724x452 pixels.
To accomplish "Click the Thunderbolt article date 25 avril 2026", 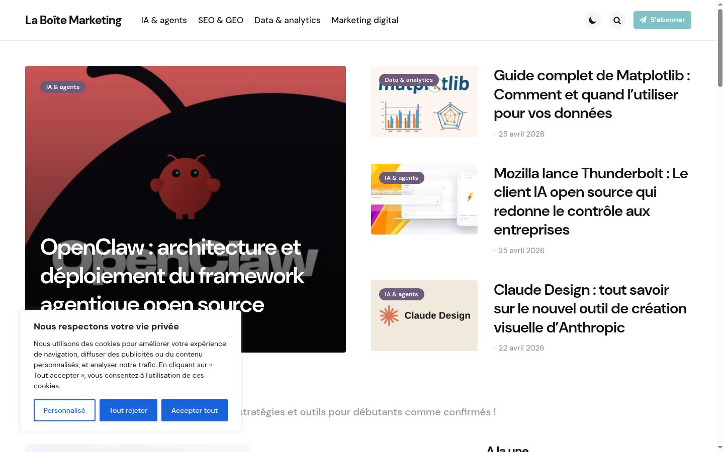I will pos(521,251).
